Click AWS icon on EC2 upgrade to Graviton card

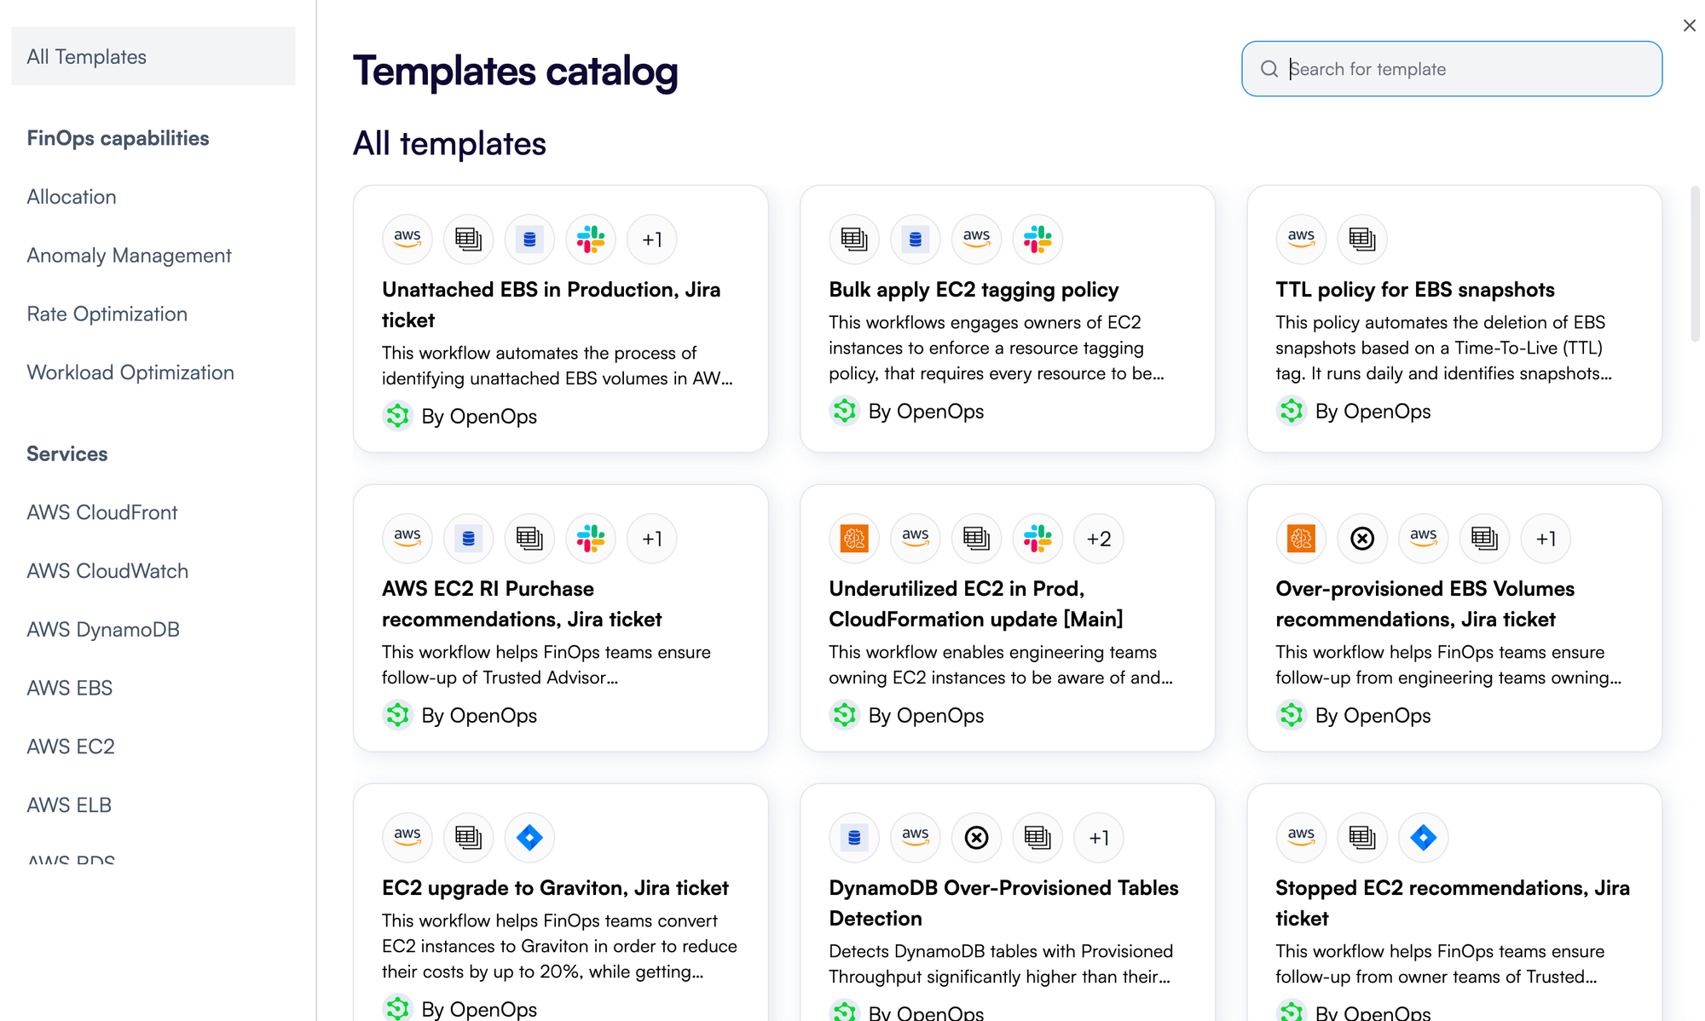pos(407,837)
